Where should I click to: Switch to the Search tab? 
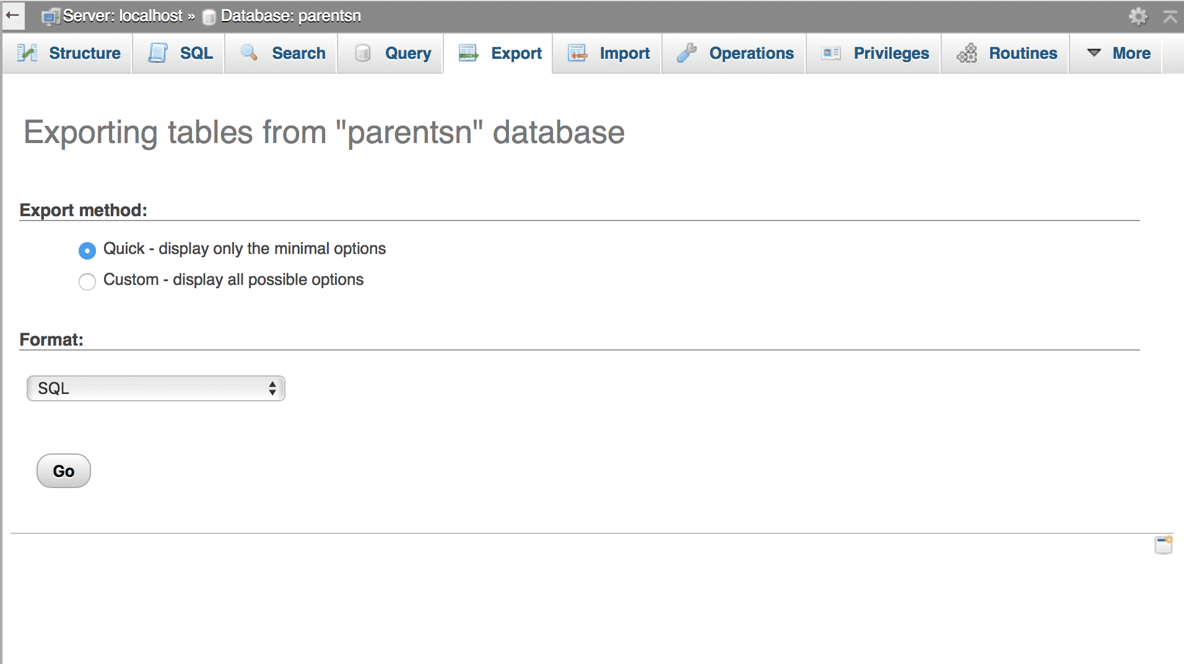pyautogui.click(x=281, y=53)
